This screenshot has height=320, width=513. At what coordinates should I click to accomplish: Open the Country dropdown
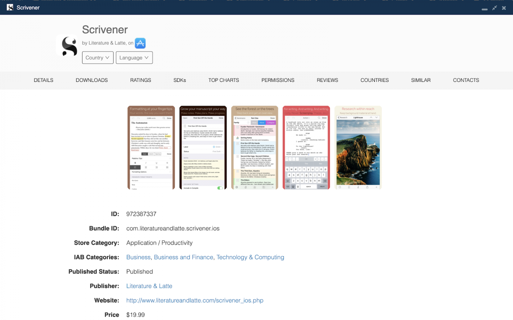tap(97, 57)
